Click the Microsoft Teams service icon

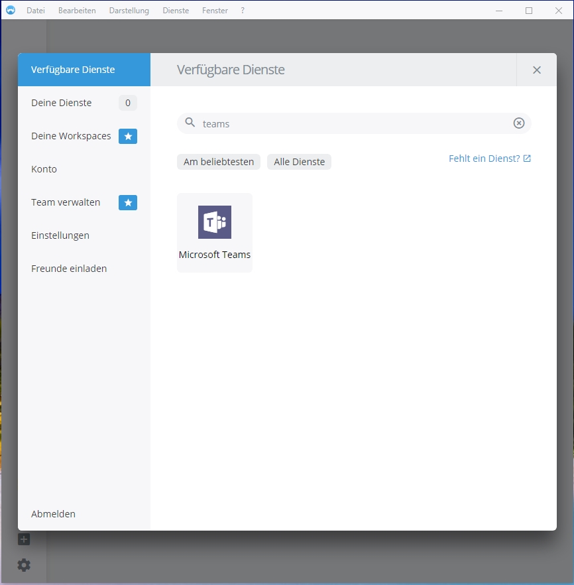215,222
